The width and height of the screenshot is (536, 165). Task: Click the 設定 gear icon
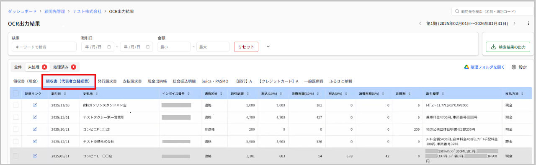[x=514, y=67]
